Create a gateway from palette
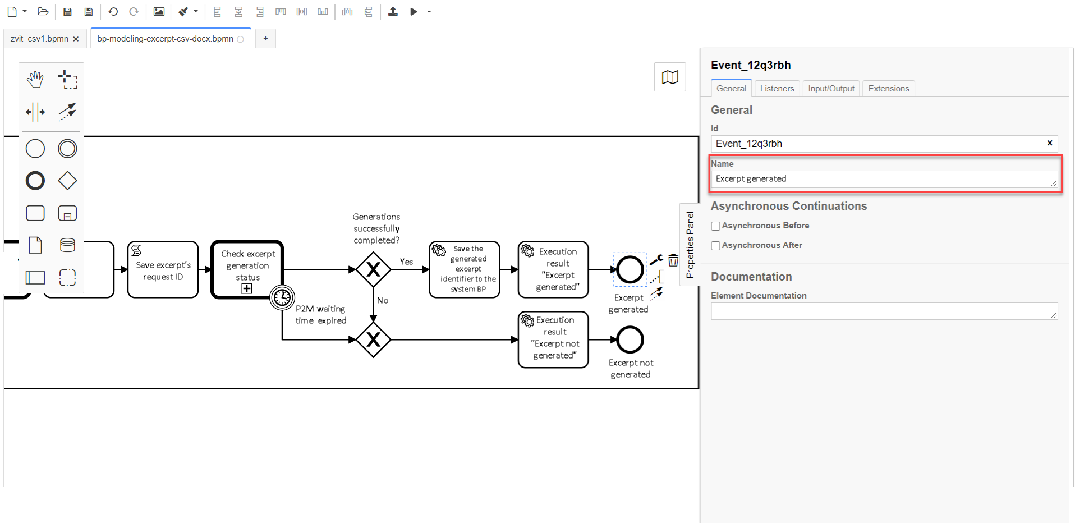 point(67,181)
